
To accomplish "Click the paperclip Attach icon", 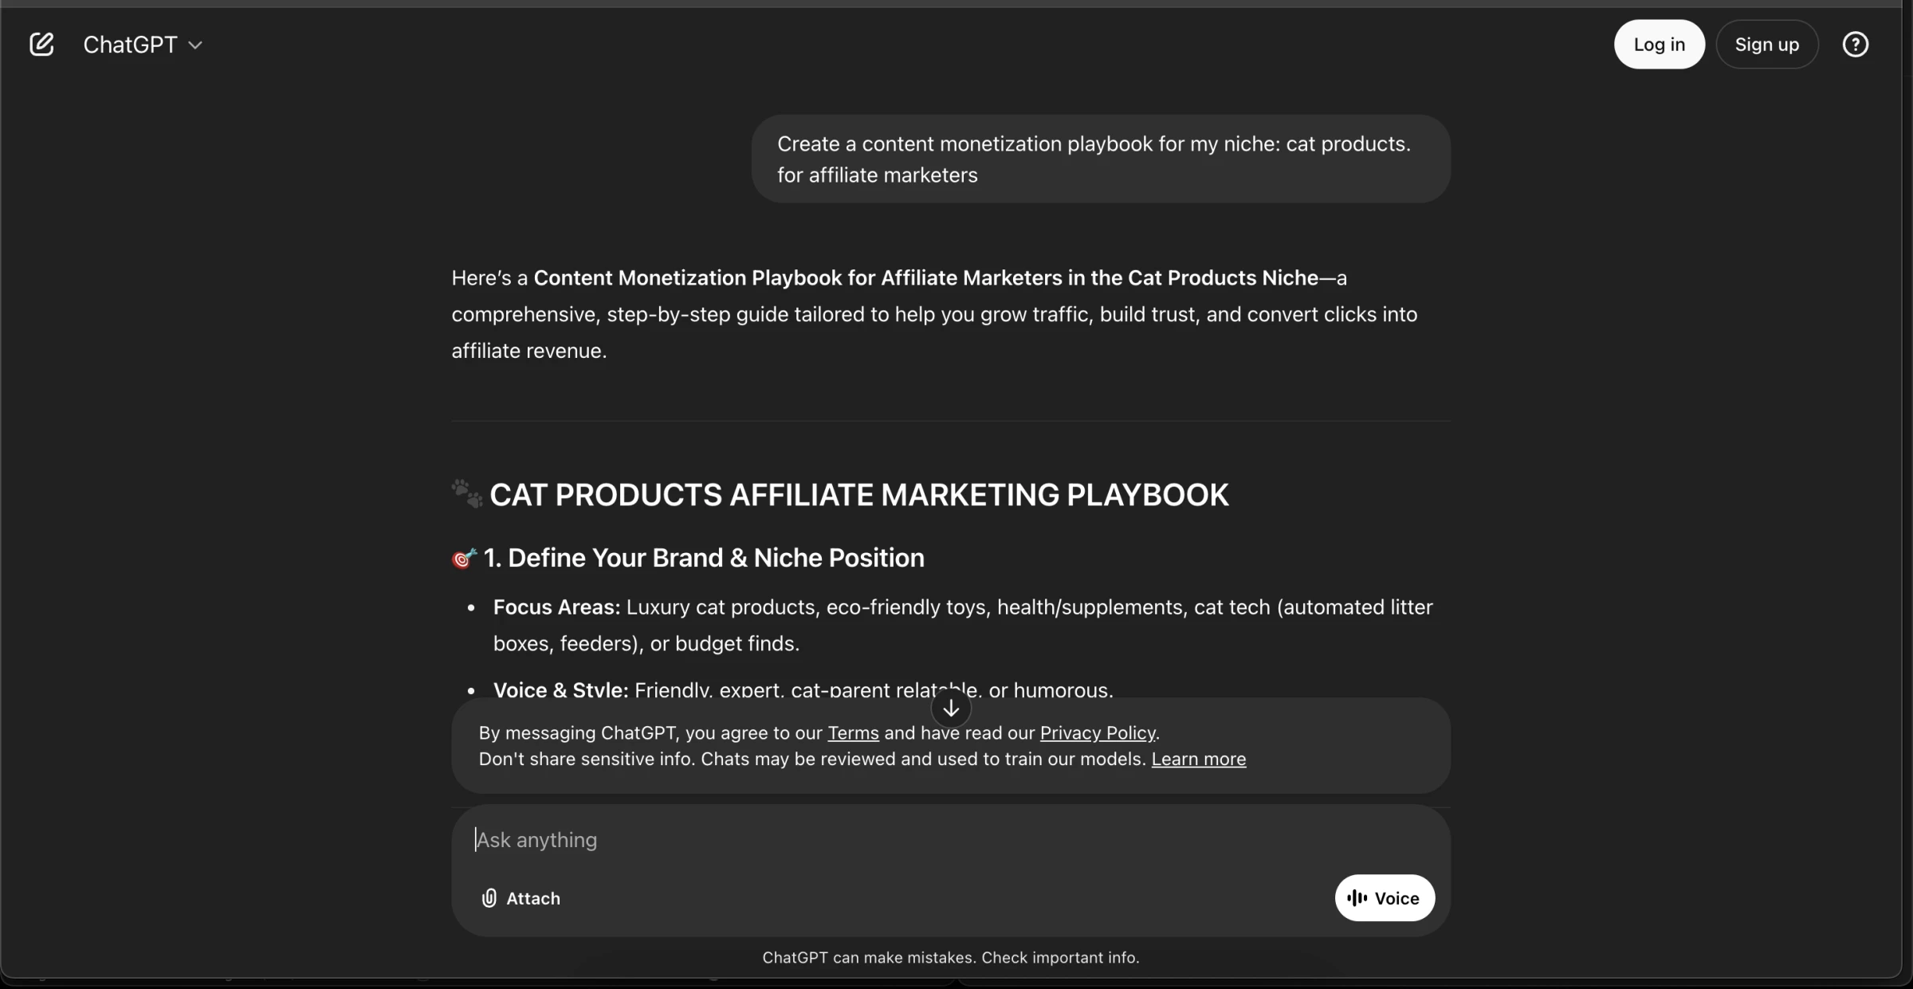I will point(489,898).
